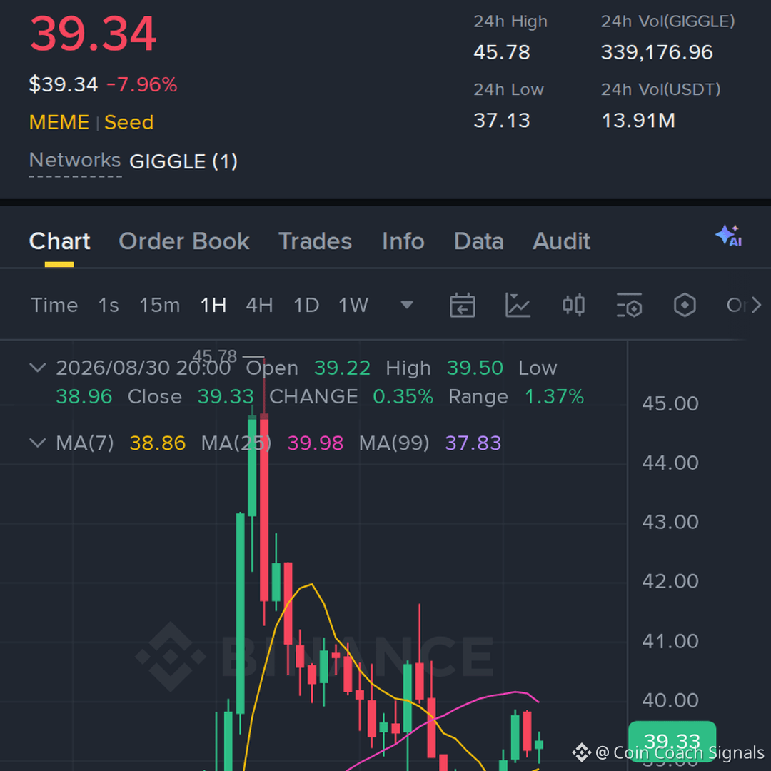Select the 1D interval
This screenshot has width=771, height=771.
306,306
